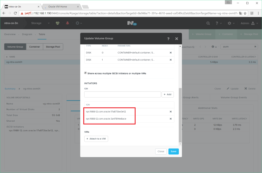Bookmark page with star icon
262x173 pixels.
[x=245, y=13]
